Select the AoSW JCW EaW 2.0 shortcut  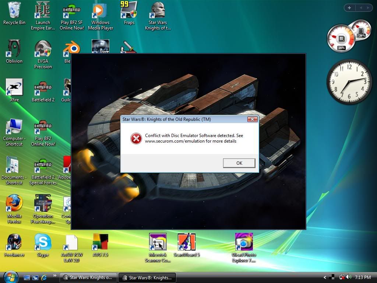[x=72, y=248]
